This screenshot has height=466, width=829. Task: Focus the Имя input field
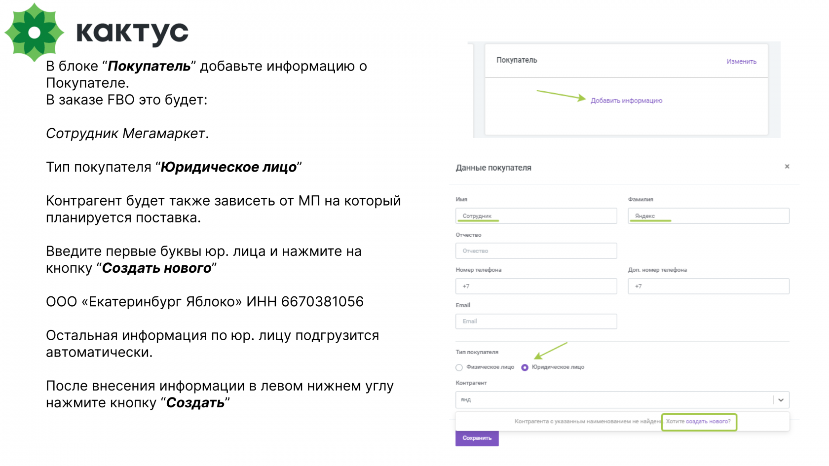pos(536,216)
